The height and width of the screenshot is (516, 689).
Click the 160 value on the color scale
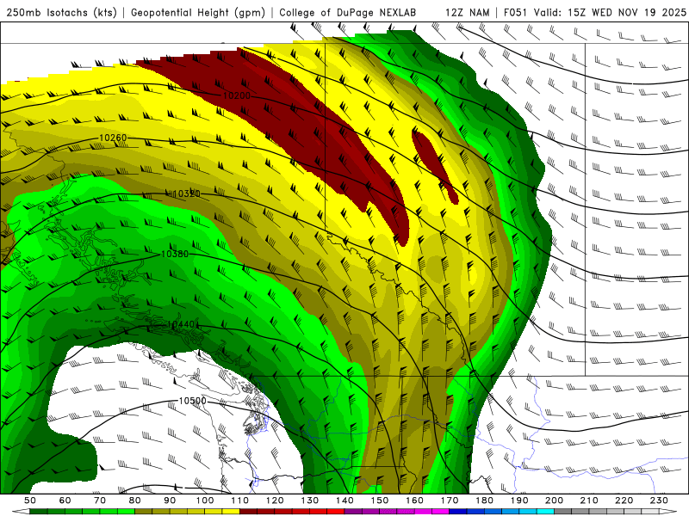[x=415, y=501]
